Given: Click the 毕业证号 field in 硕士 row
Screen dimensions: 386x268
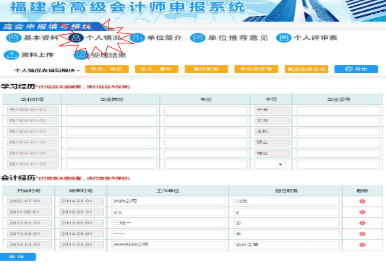Looking at the screenshot, I should click(338, 143).
